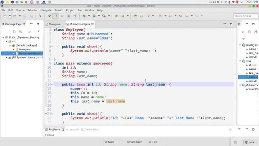Open the External Tools dropdown arrow
The image size is (259, 146).
pos(109,16)
